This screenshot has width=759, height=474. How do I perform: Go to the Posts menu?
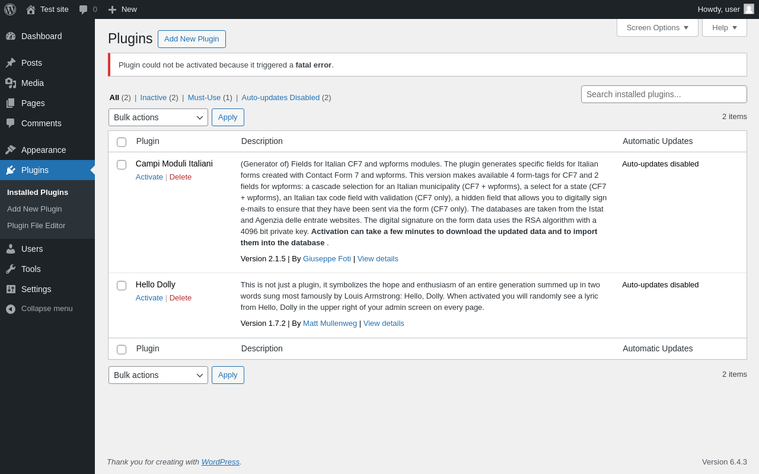click(x=47, y=63)
